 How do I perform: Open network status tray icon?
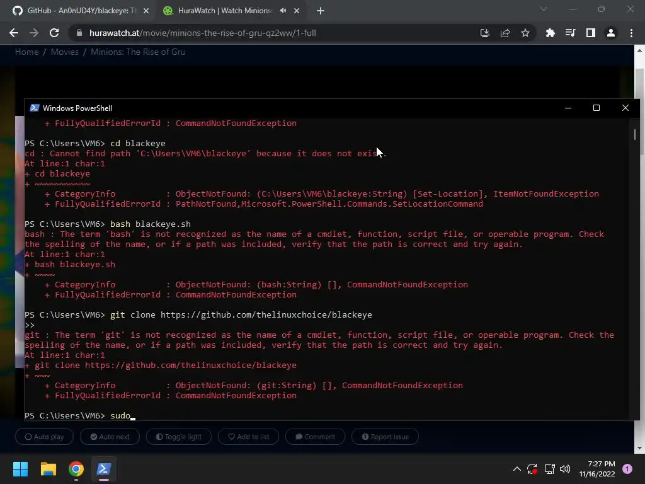(549, 469)
